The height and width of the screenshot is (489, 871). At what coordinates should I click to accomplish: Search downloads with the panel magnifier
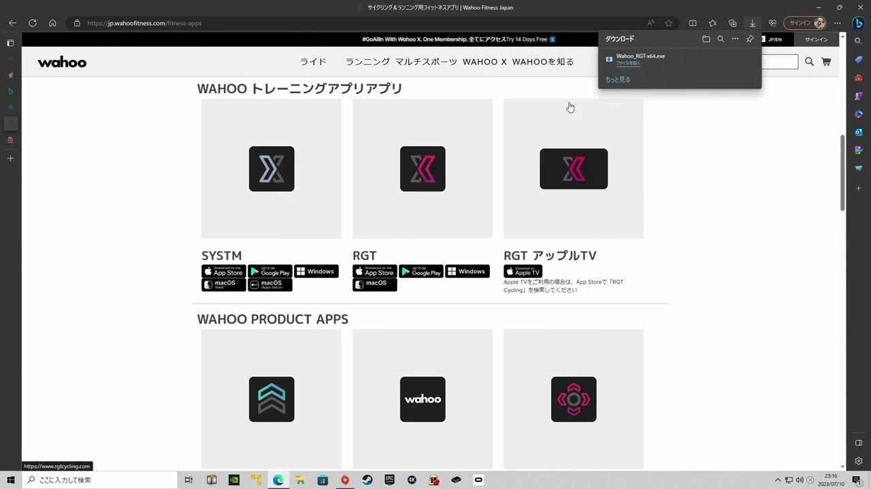[721, 39]
